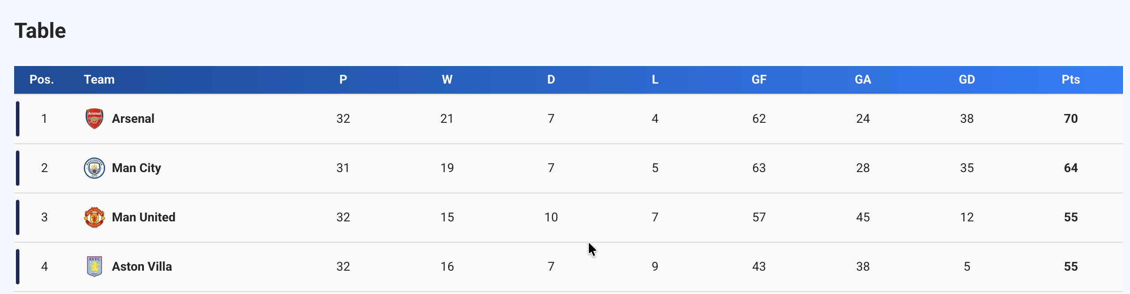Click the Table heading text

pyautogui.click(x=40, y=31)
